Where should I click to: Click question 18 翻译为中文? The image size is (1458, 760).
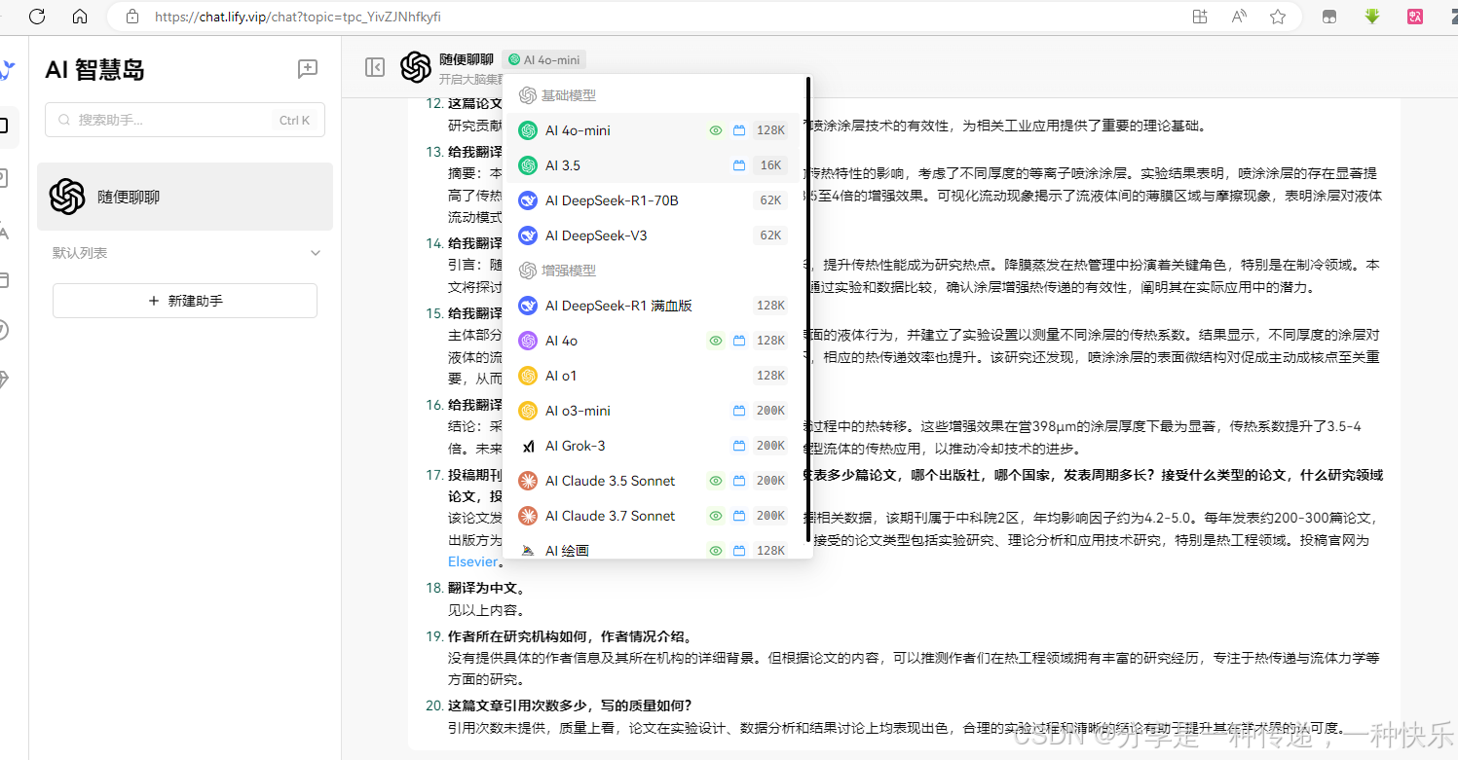[487, 588]
